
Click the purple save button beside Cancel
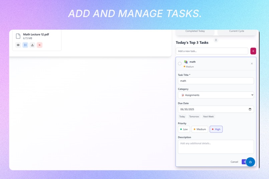244,162
